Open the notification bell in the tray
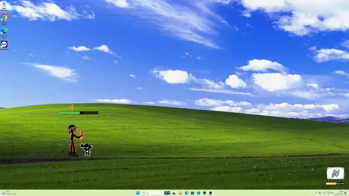Screen dimensions: 349x196 pyautogui.click(x=345, y=193)
